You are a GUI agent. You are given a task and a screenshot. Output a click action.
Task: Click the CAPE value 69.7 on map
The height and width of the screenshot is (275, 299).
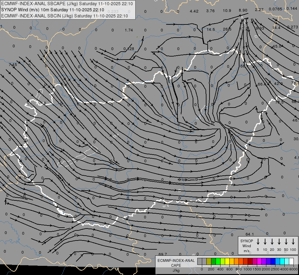(x=163, y=254)
